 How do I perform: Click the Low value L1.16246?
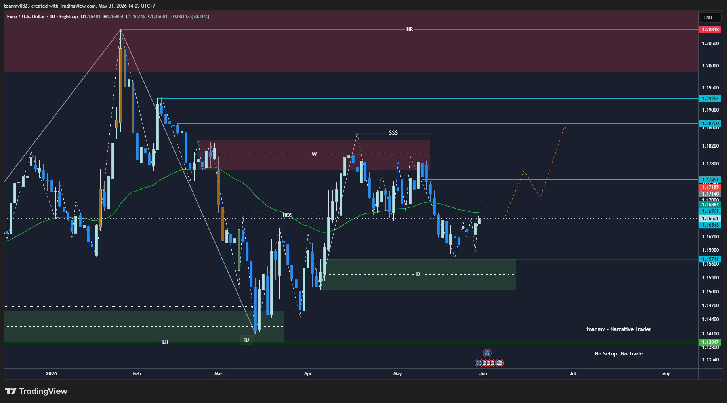[x=135, y=17]
